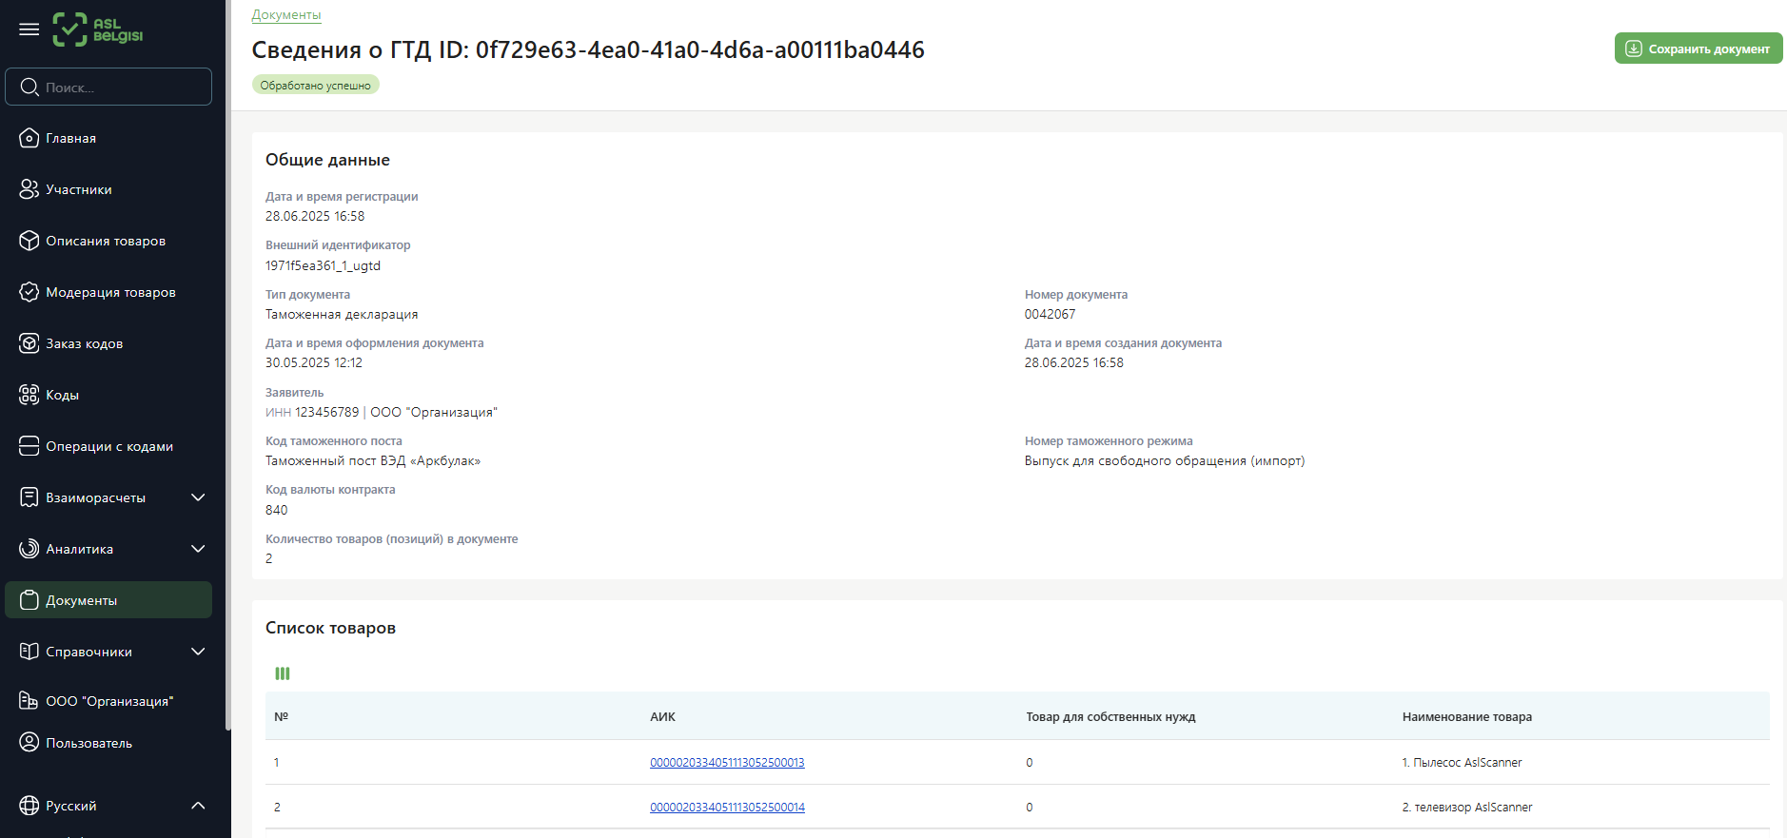Open Операции с кодами page
Viewport: 1787px width, 838px height.
pos(109,446)
